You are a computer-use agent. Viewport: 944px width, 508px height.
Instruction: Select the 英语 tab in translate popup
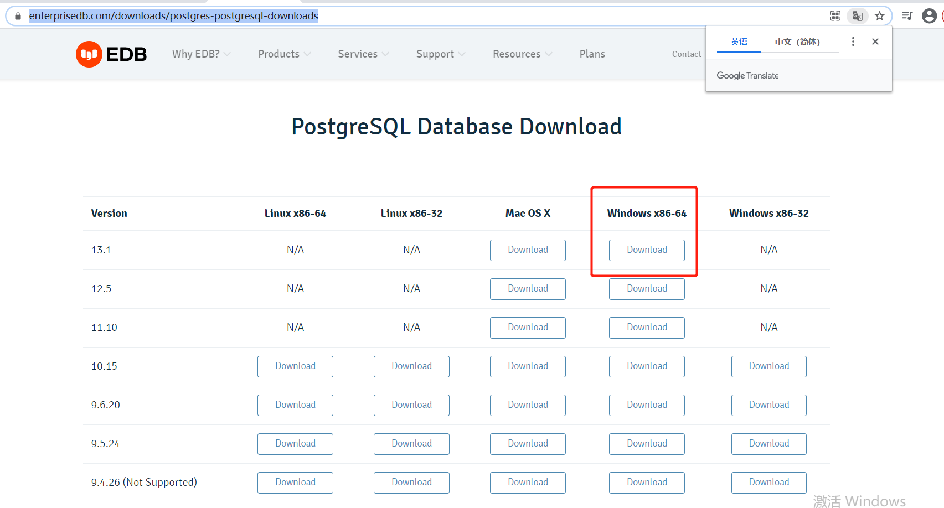tap(739, 42)
